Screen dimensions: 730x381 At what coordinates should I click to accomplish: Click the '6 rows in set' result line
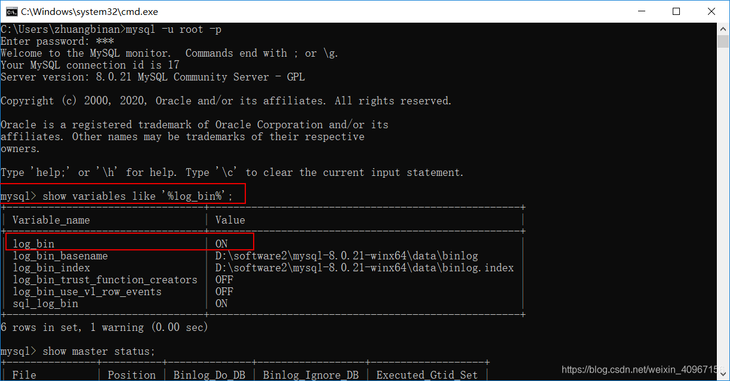tap(104, 327)
